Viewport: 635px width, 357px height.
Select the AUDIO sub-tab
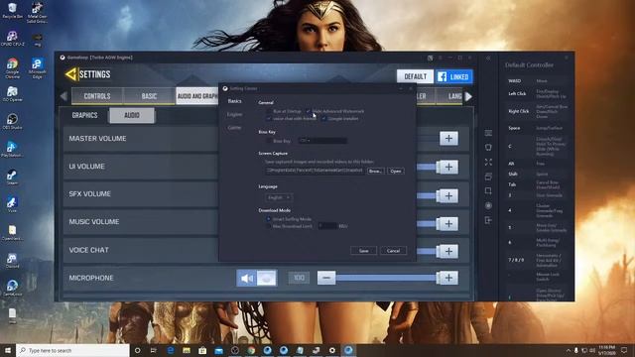(132, 115)
